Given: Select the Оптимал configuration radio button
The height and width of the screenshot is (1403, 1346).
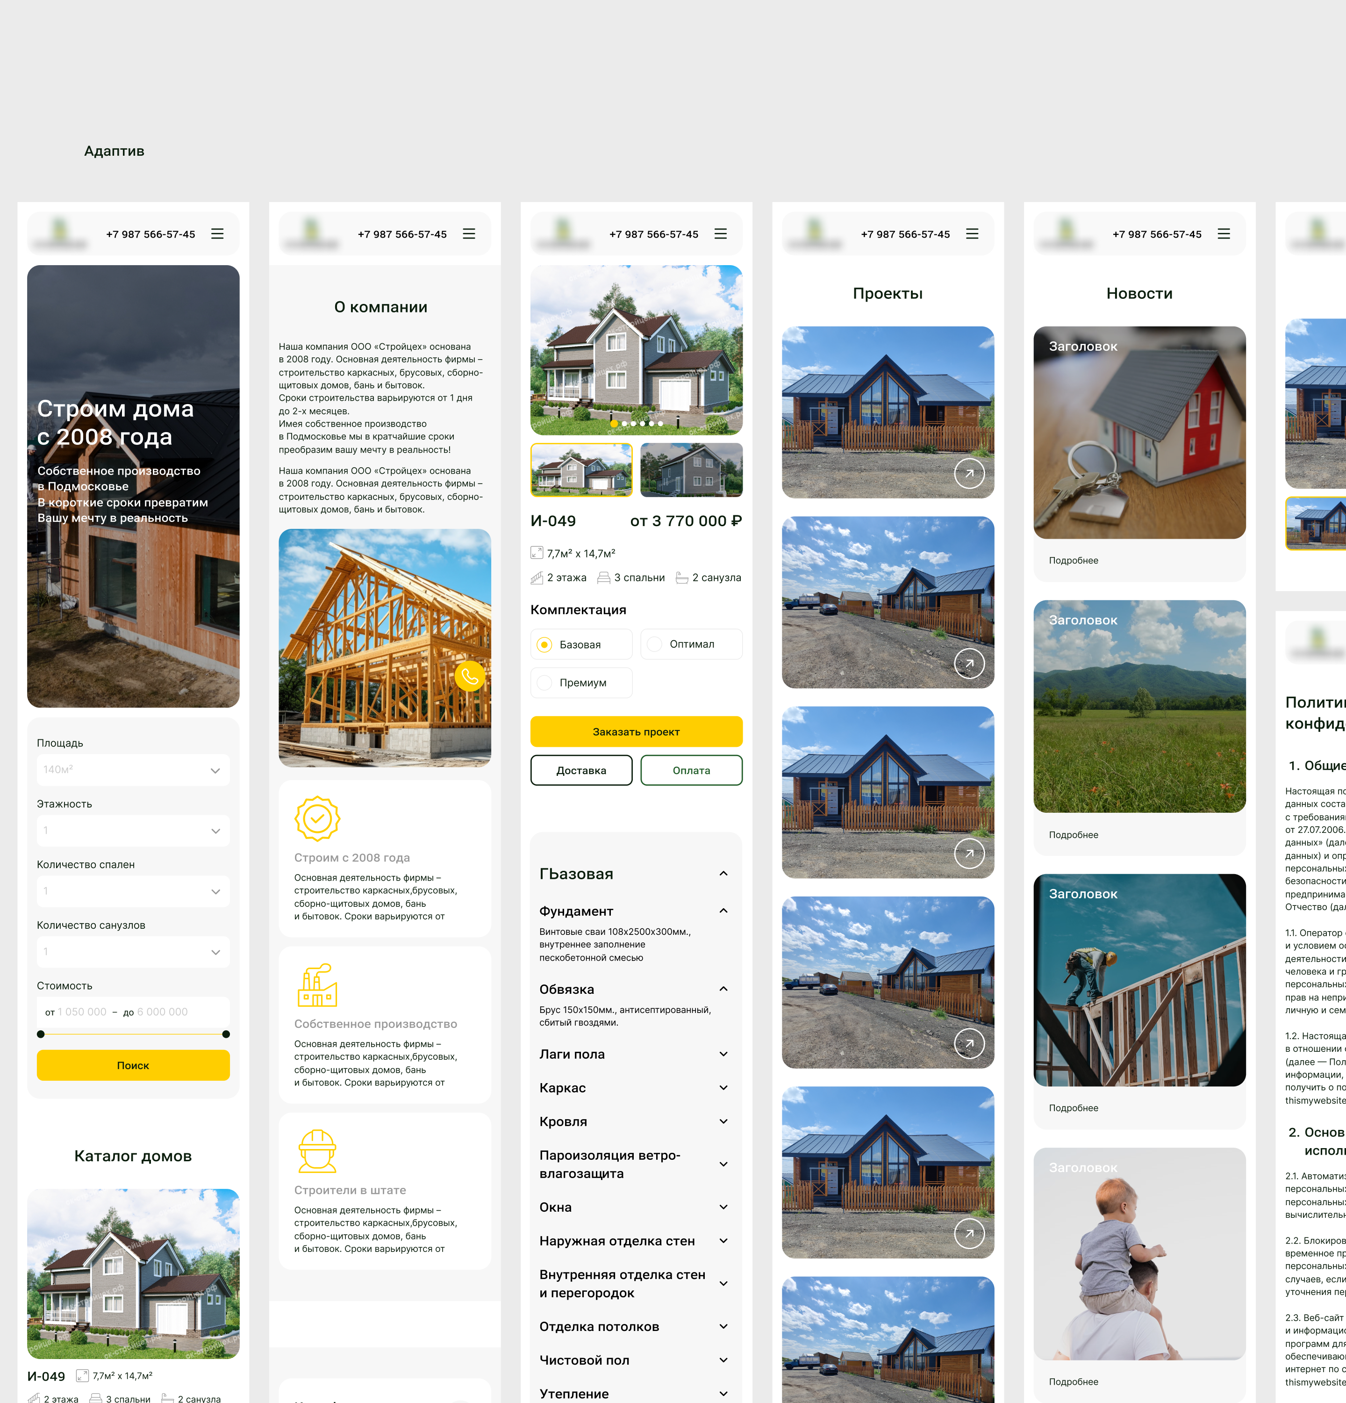Looking at the screenshot, I should [x=654, y=644].
